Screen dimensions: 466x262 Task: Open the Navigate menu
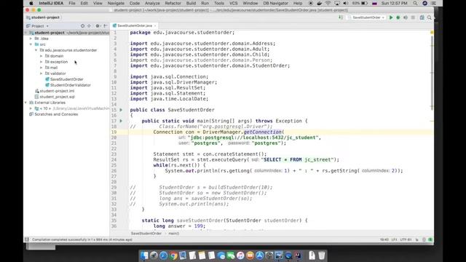116,3
